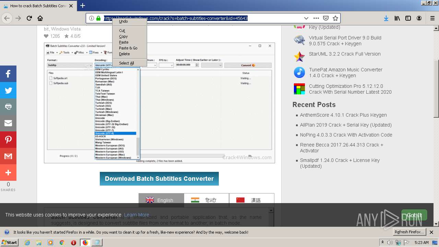Choose Paste in the context menu

click(x=129, y=42)
